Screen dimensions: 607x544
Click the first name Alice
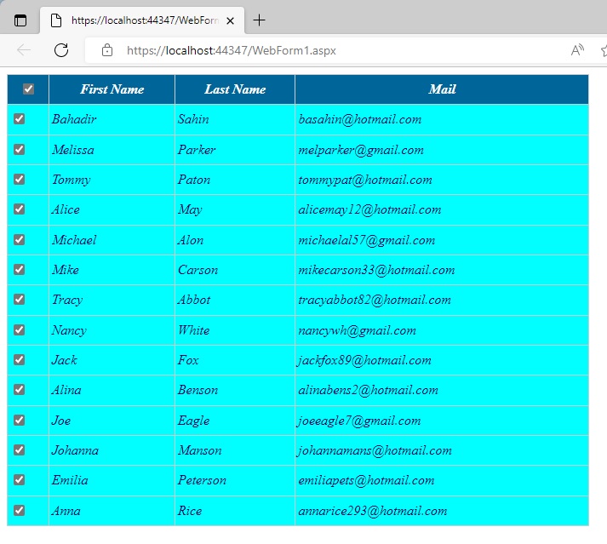tap(66, 209)
